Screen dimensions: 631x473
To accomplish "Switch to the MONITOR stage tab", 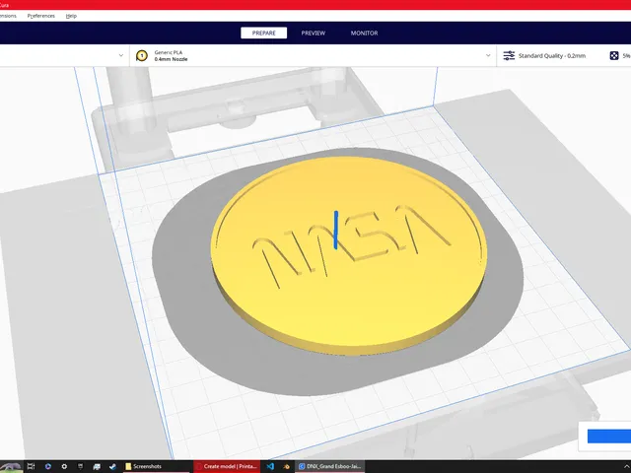I will click(364, 33).
